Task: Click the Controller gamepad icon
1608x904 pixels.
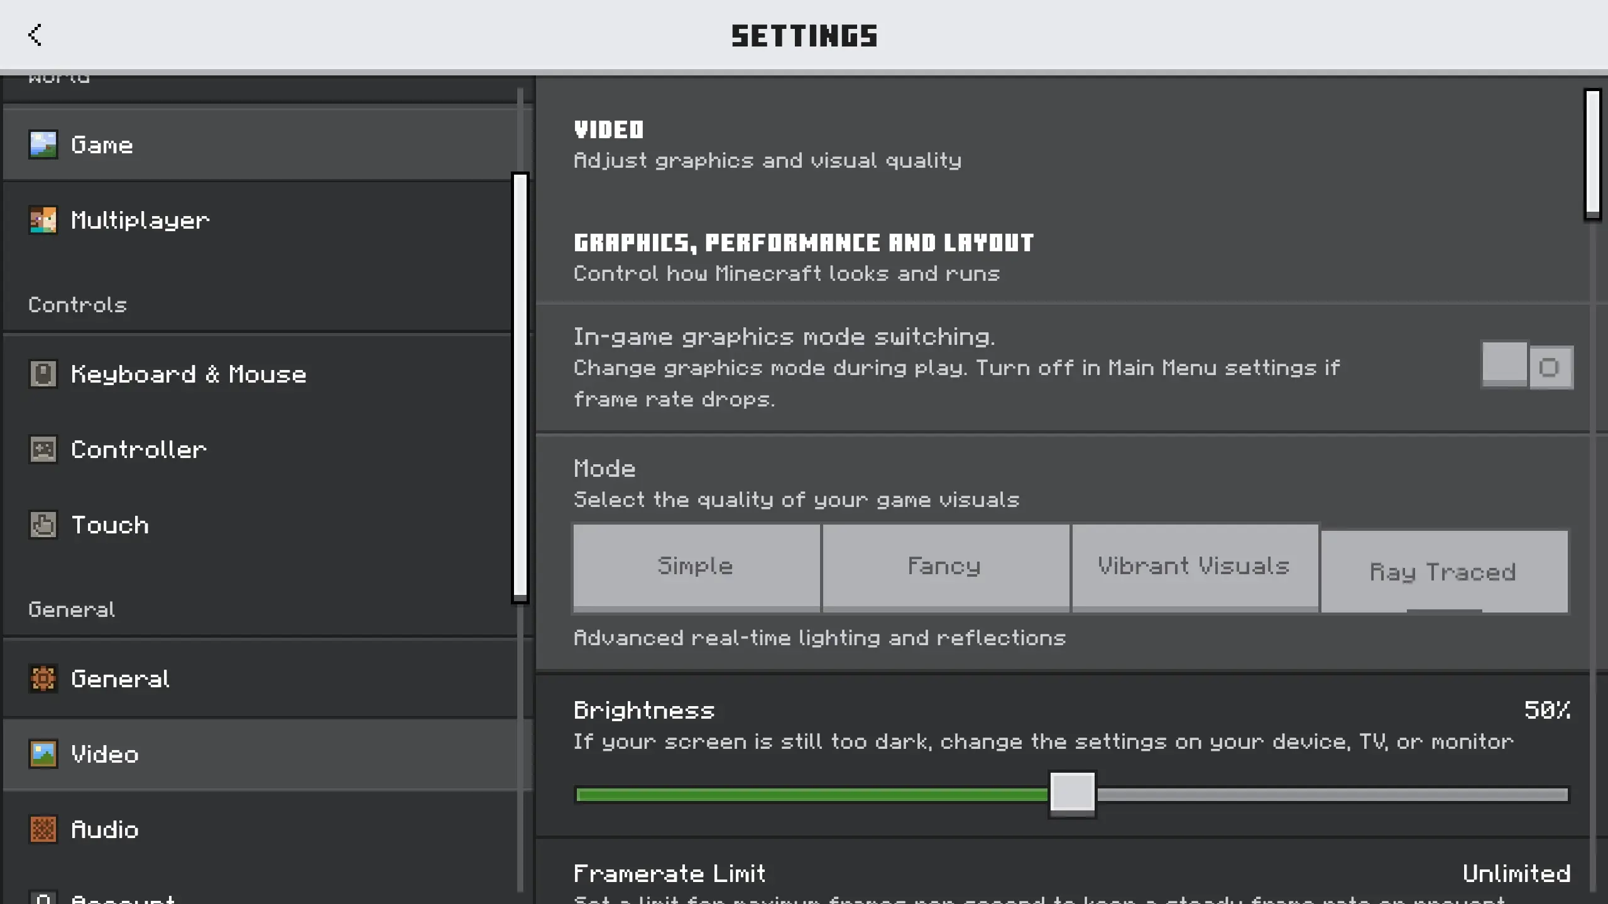Action: coord(43,450)
